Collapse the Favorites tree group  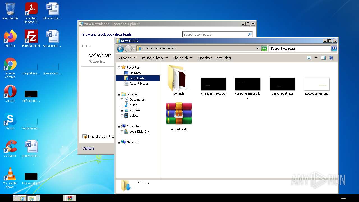(119, 68)
